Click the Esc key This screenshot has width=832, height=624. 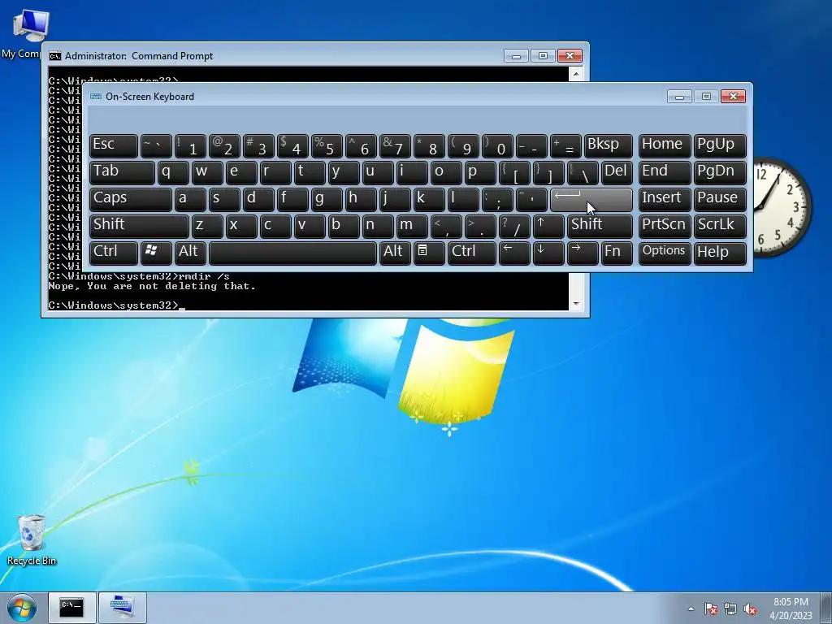[x=113, y=146]
